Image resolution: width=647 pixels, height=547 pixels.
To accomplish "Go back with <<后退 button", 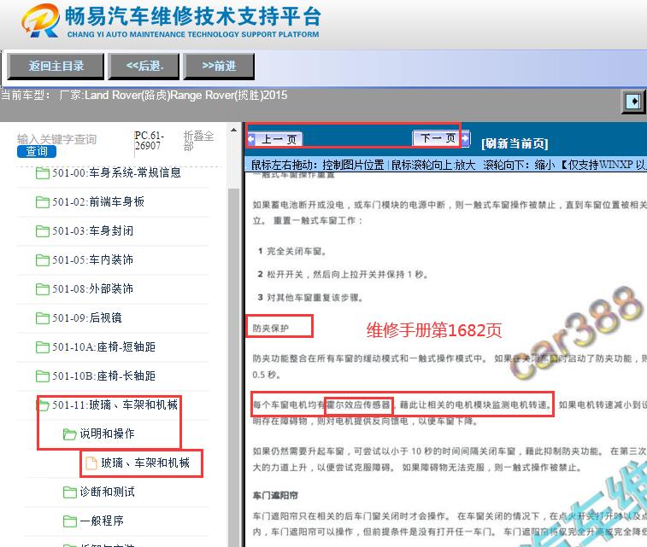I will [144, 66].
